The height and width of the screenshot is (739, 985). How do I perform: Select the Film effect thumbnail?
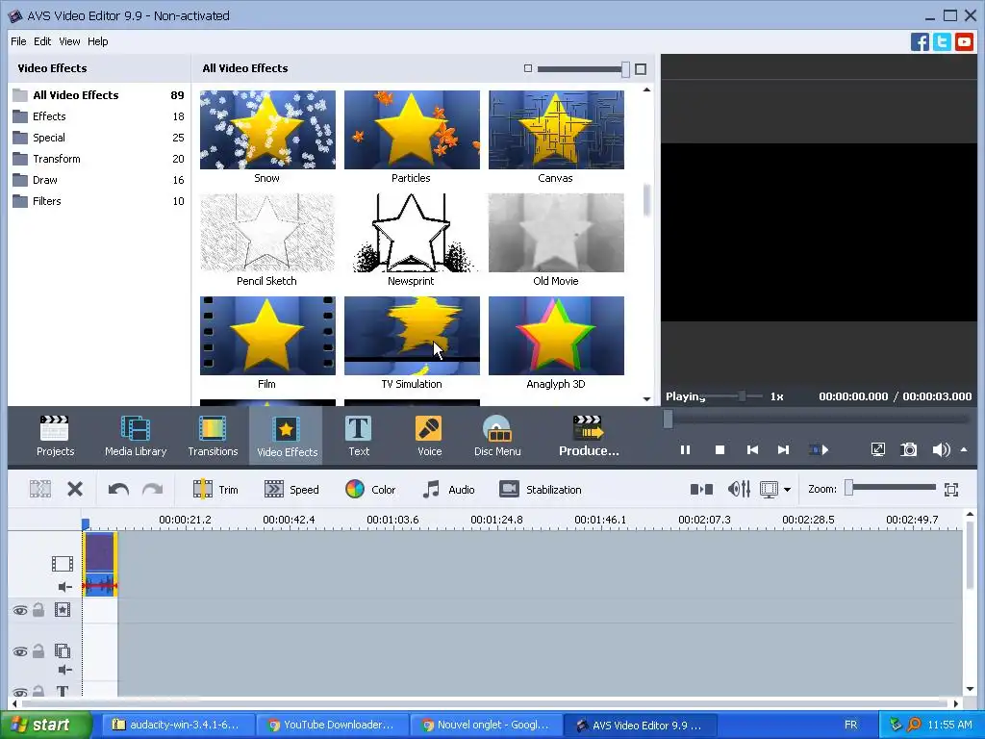pos(267,336)
